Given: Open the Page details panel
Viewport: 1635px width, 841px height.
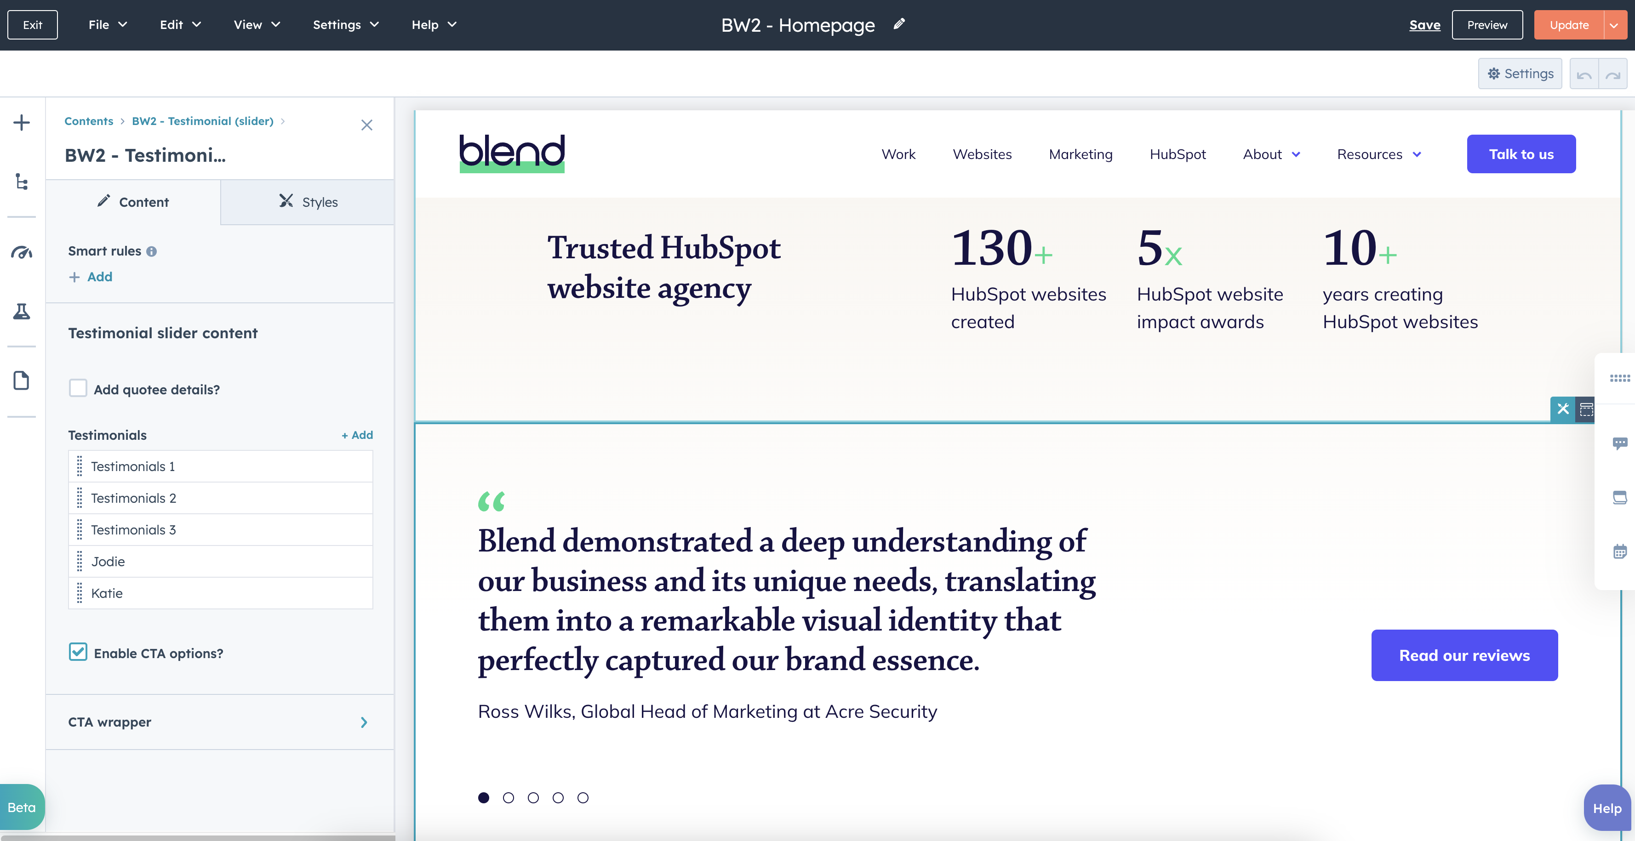Looking at the screenshot, I should point(22,380).
